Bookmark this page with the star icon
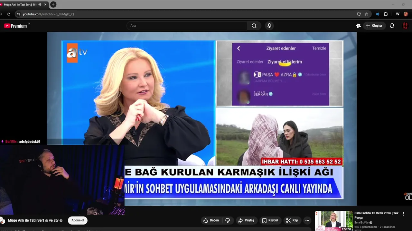This screenshot has width=412, height=231. [x=366, y=14]
